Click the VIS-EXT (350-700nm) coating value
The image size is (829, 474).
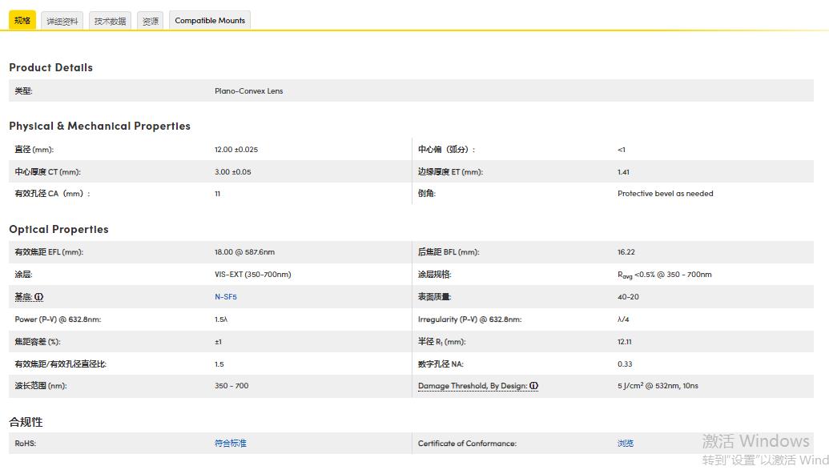253,275
